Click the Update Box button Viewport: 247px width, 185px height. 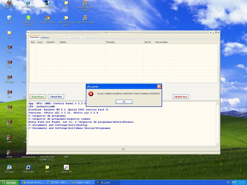pos(181,97)
